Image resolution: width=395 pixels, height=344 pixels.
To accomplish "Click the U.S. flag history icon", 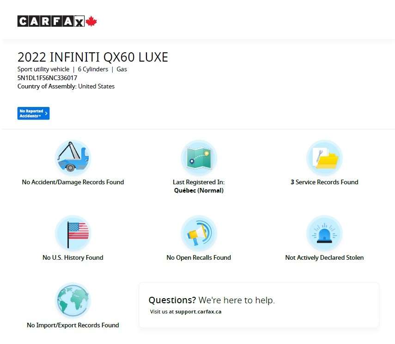I will click(x=73, y=233).
